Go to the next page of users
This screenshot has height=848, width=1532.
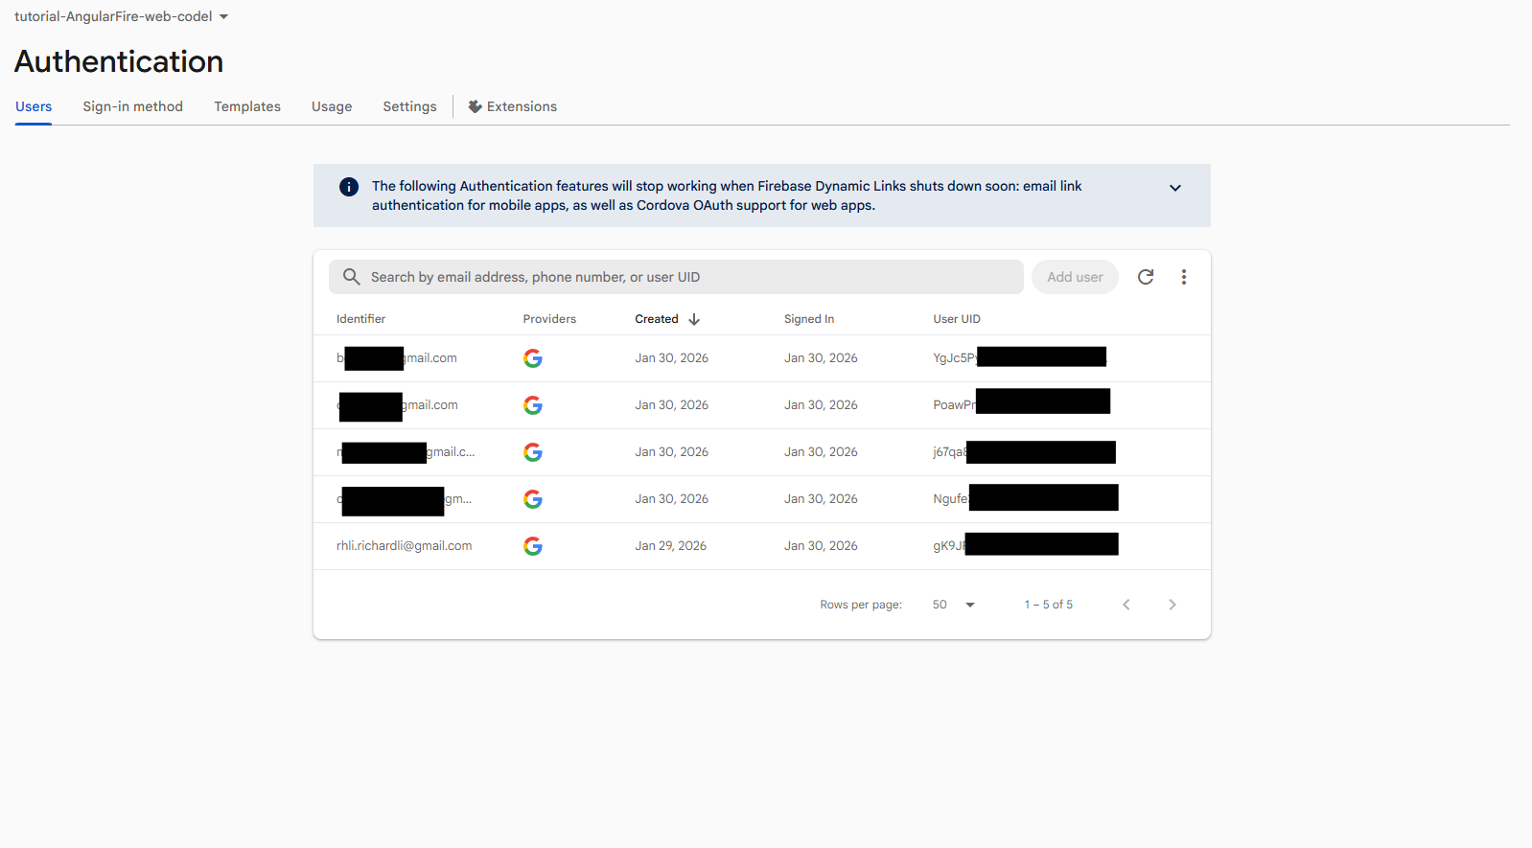[x=1172, y=605]
